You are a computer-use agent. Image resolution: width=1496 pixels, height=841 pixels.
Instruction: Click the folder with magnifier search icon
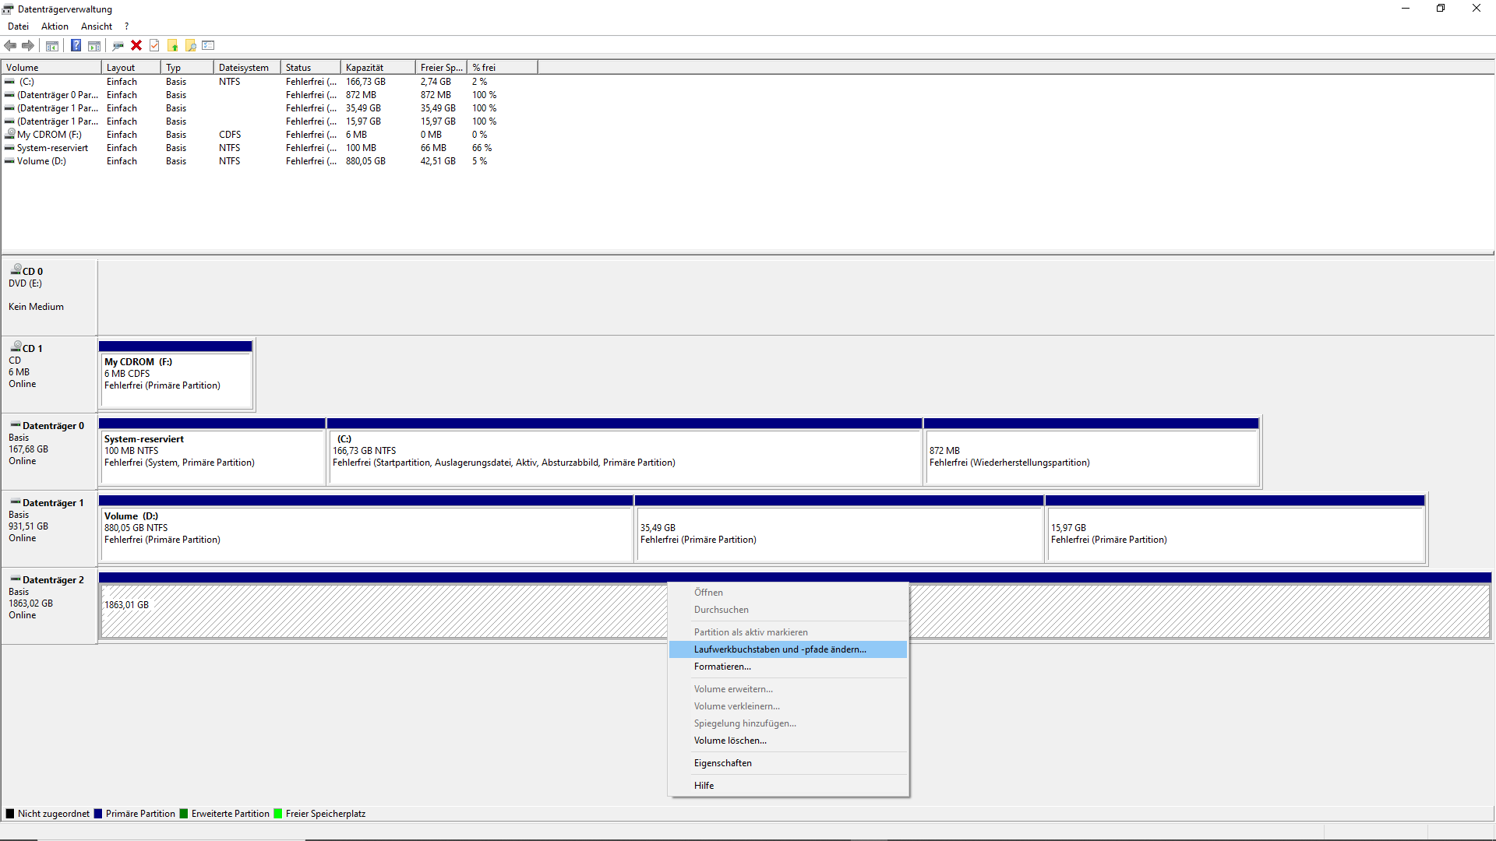click(190, 45)
